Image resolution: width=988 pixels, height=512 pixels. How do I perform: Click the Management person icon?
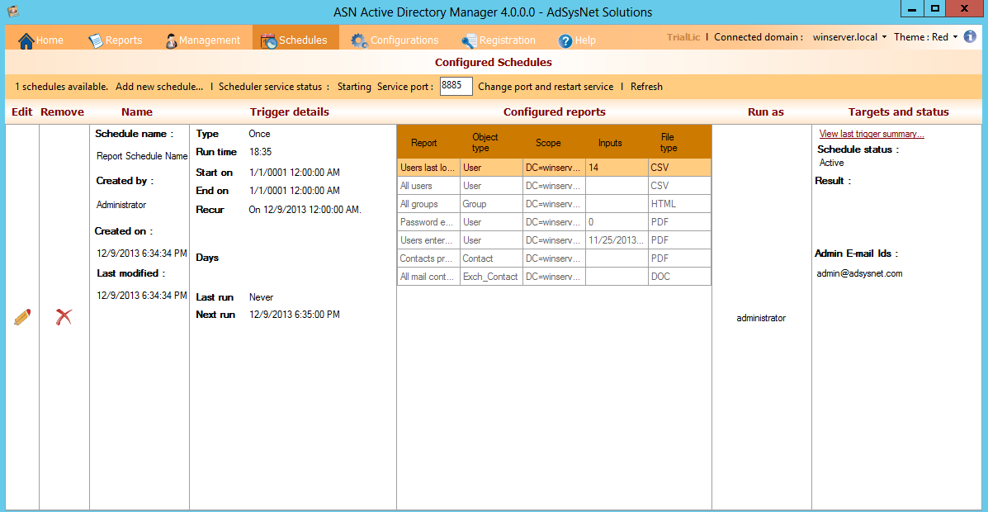point(171,40)
